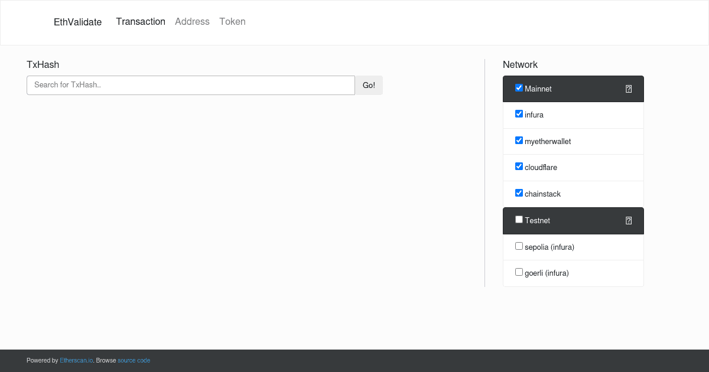
Task: Click the Testnet help icon
Action: click(x=628, y=220)
